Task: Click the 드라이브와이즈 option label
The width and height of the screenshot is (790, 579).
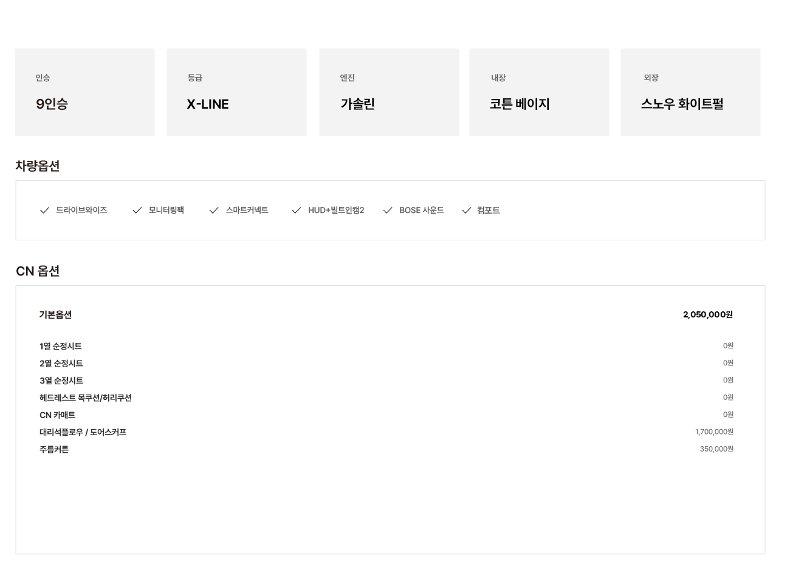Action: coord(81,210)
